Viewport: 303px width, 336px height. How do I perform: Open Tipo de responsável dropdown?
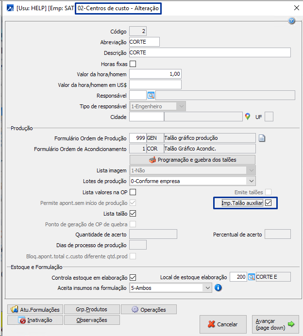157,106
